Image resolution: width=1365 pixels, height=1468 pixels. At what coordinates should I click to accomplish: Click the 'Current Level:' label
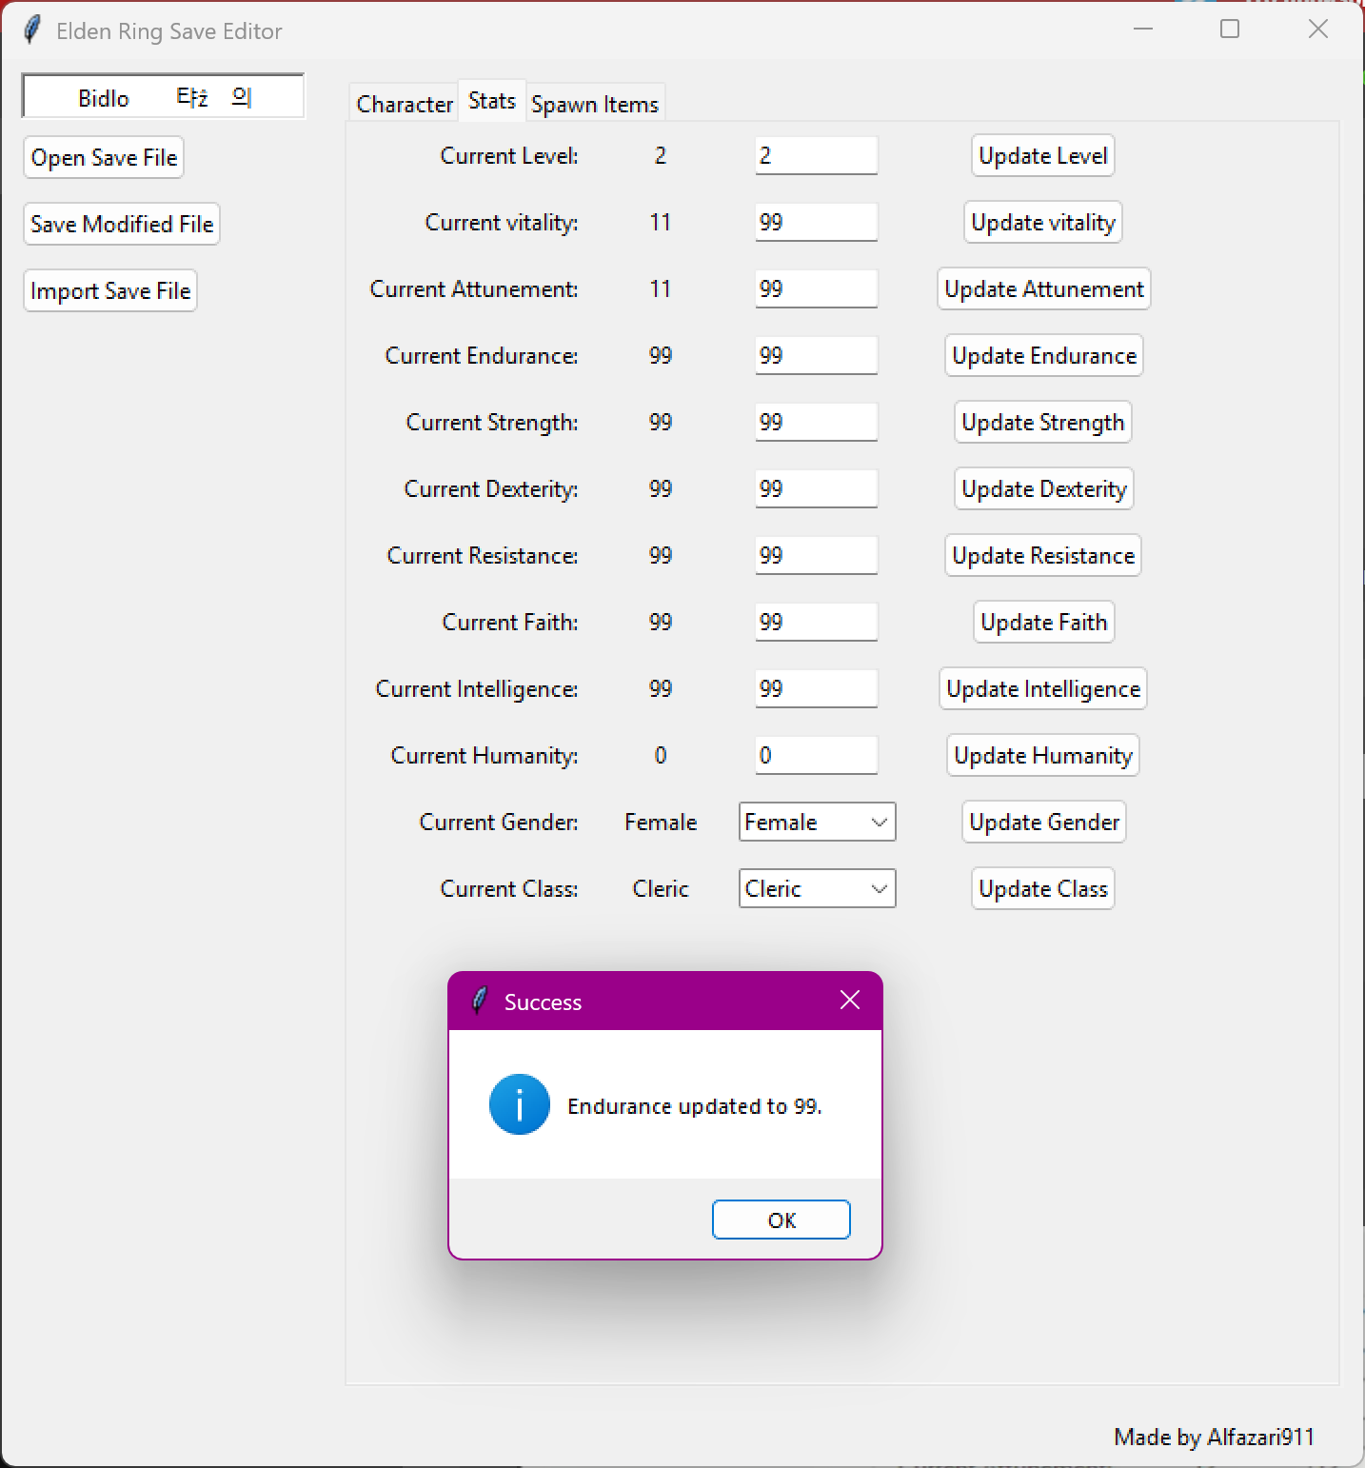(x=509, y=156)
